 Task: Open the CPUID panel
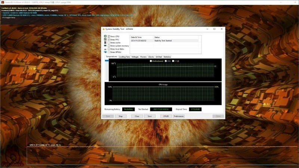coord(166,116)
